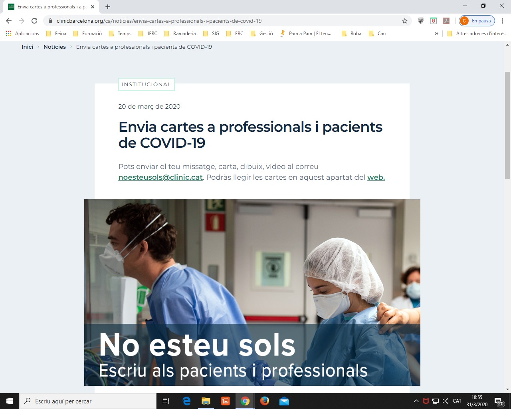Viewport: 511px width, 409px height.
Task: Click the PDF extension icon in toolbar
Action: coord(446,21)
